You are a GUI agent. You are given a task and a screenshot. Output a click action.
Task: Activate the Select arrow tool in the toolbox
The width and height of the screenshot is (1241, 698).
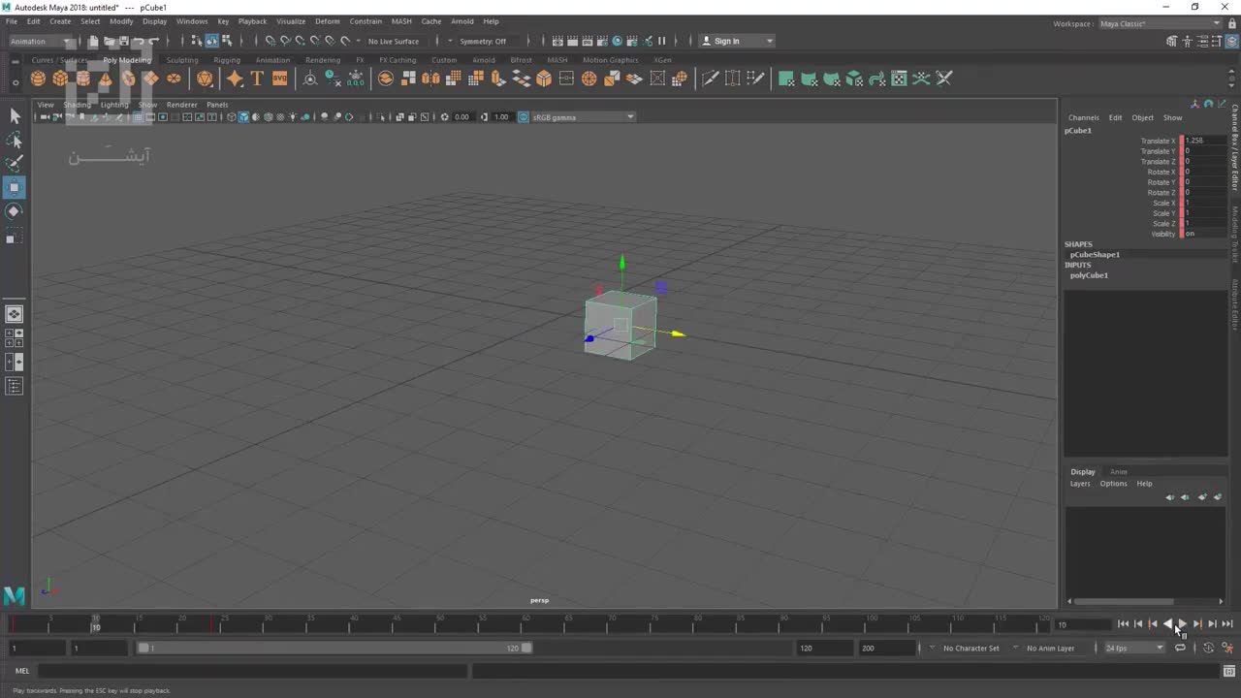[x=15, y=116]
